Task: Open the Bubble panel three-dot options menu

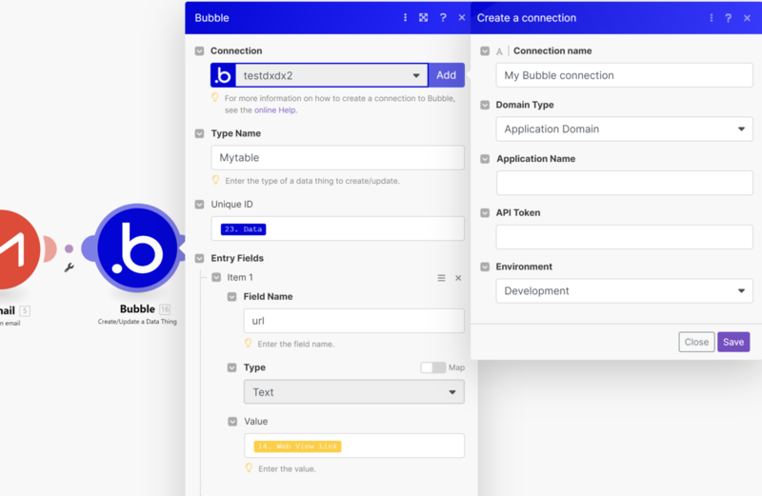Action: [406, 17]
